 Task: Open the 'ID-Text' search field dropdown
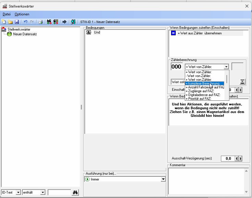(x=18, y=192)
